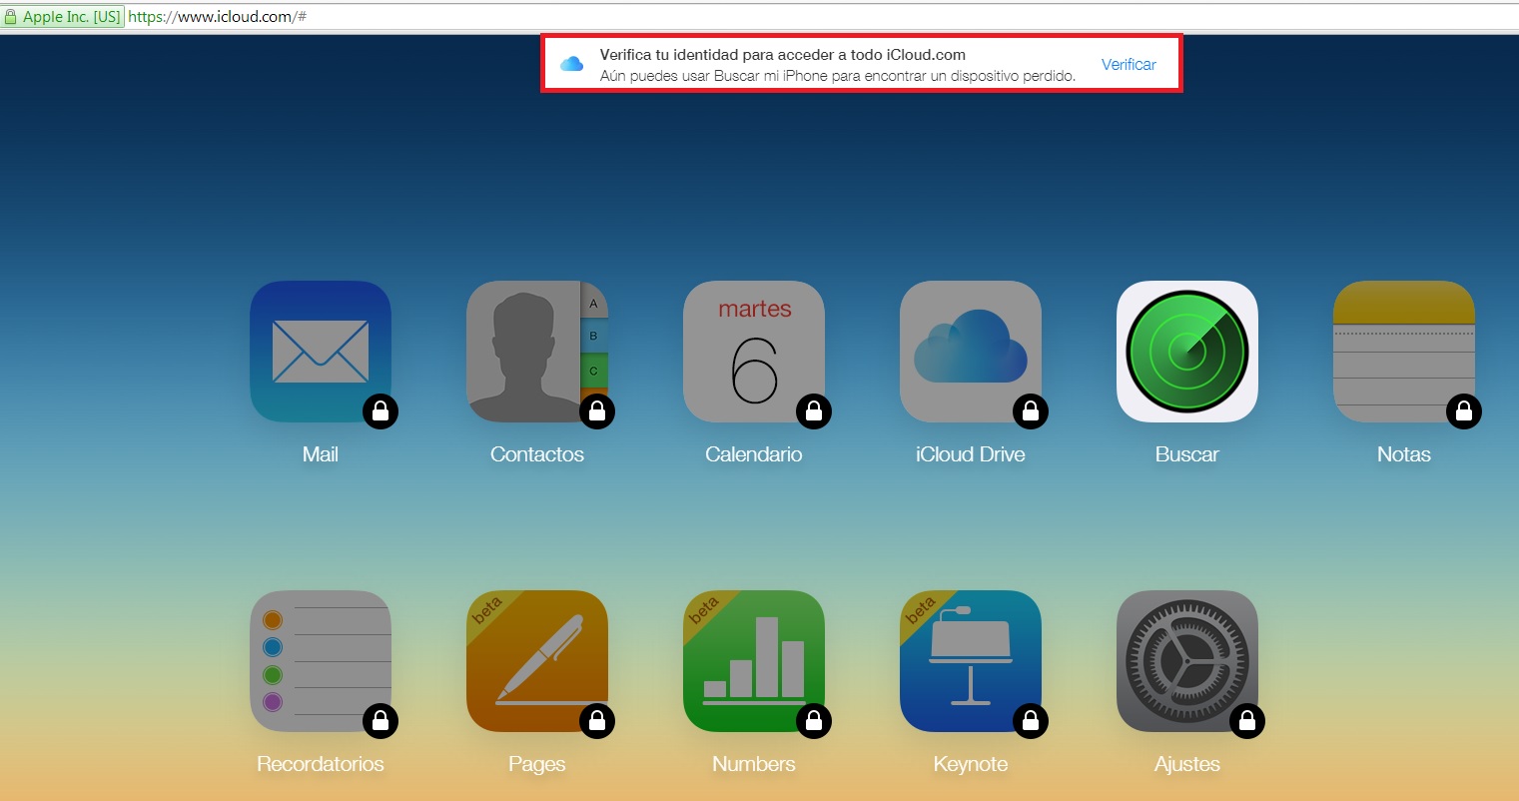Click the green padlock in the address bar
This screenshot has width=1519, height=801.
pos(11,17)
